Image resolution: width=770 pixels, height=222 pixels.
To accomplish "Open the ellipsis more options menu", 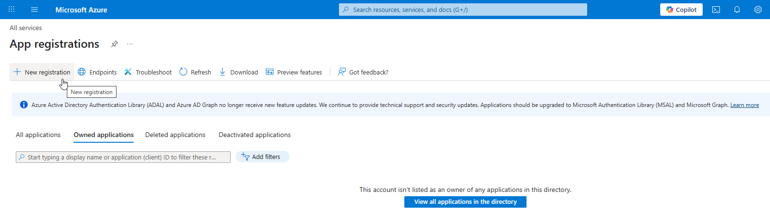I will 130,44.
